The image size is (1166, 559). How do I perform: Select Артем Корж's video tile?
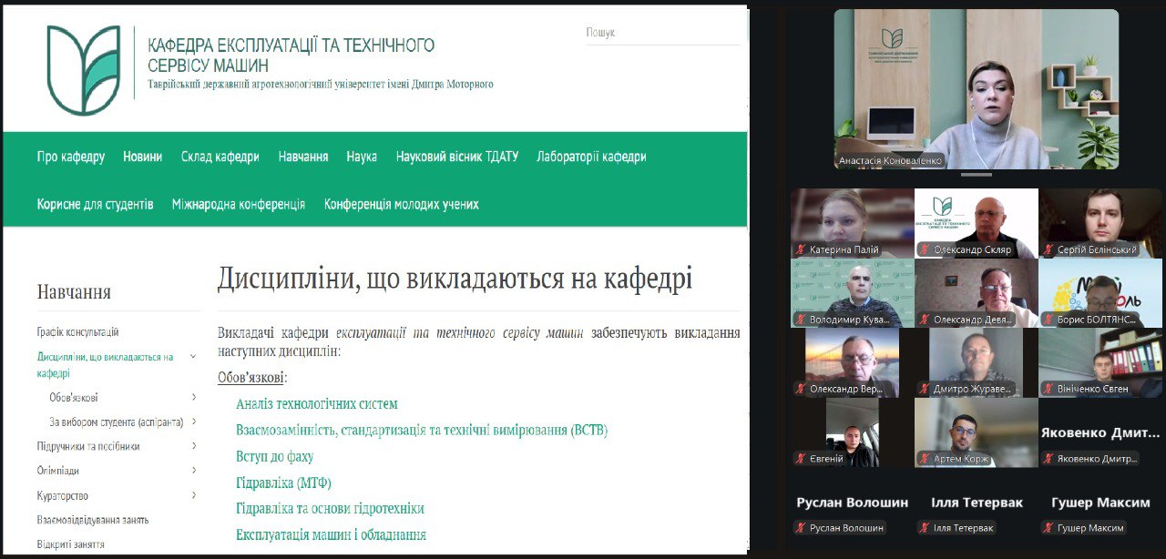tap(976, 432)
